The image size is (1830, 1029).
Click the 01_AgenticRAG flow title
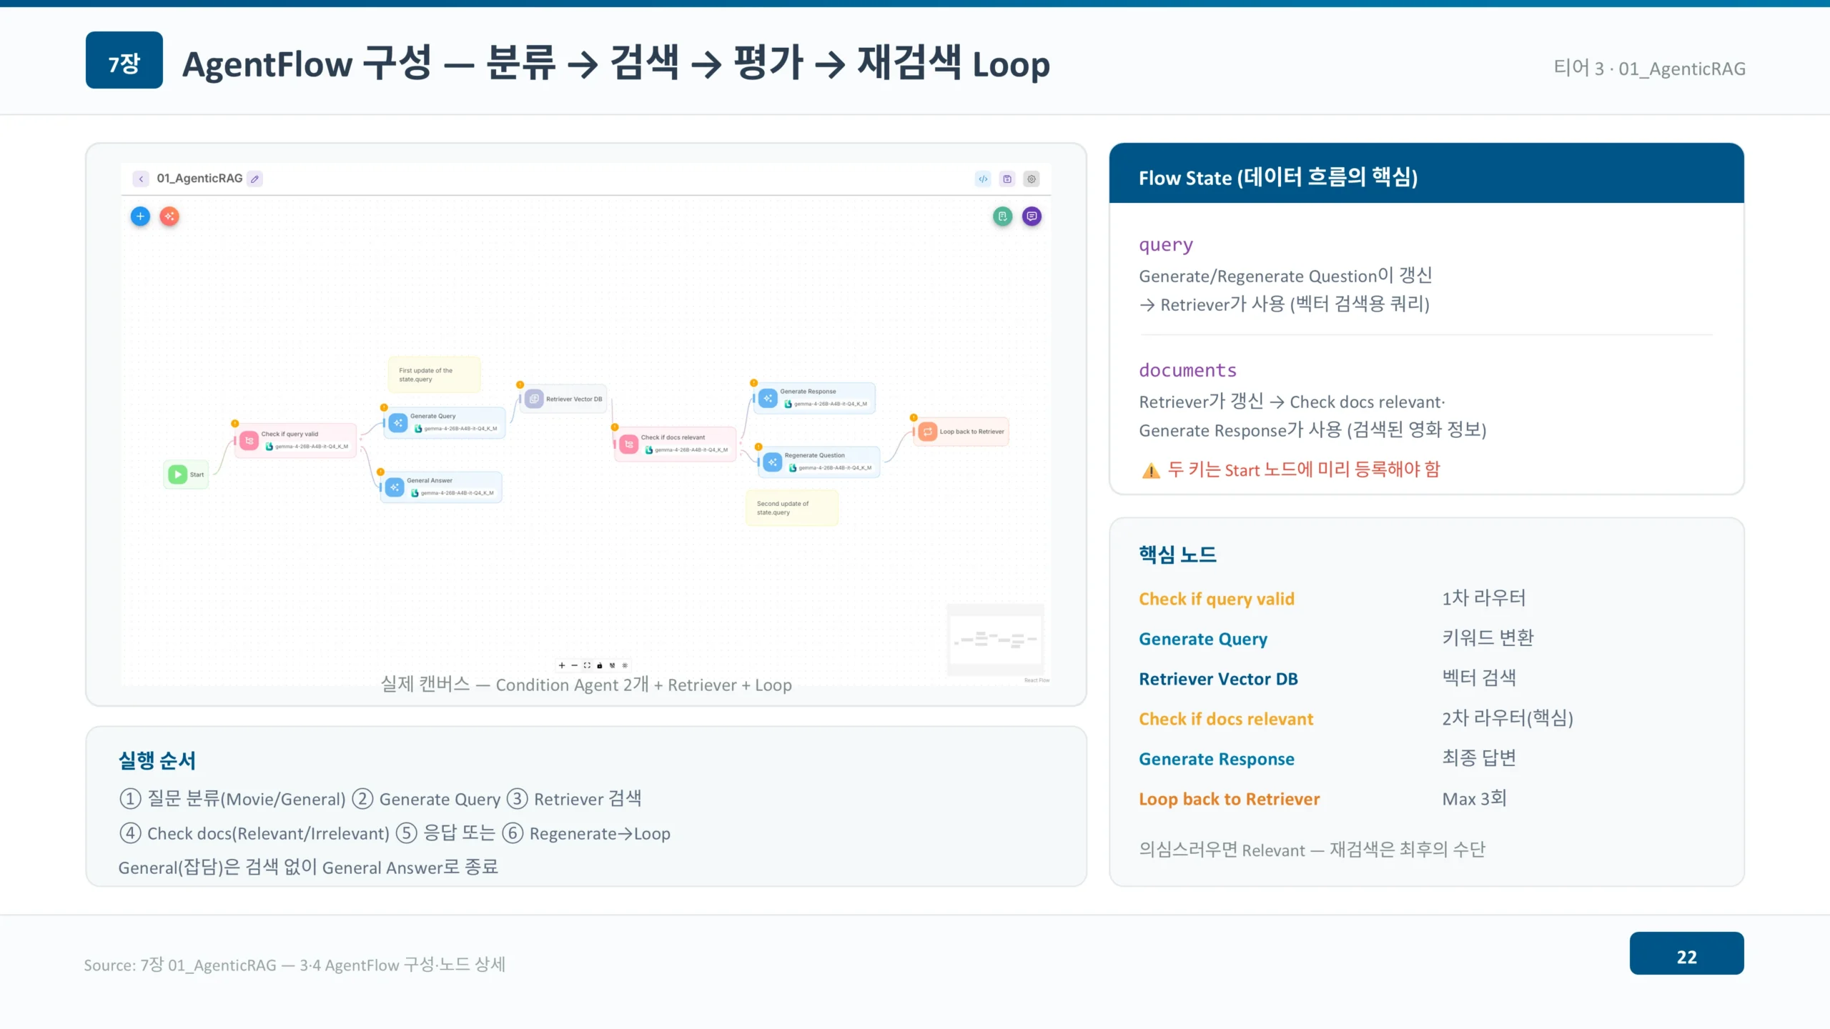tap(199, 178)
